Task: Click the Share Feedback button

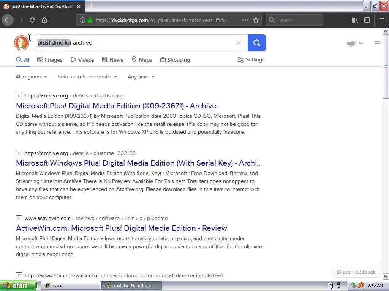Action: 356,272
